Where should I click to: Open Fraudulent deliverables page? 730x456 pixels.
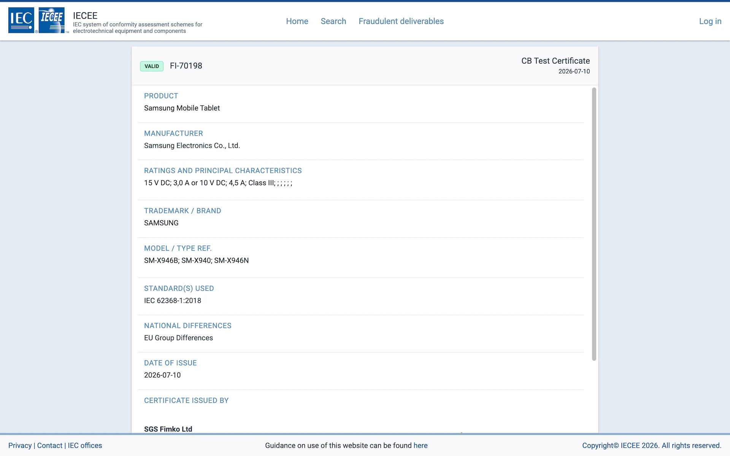point(401,21)
